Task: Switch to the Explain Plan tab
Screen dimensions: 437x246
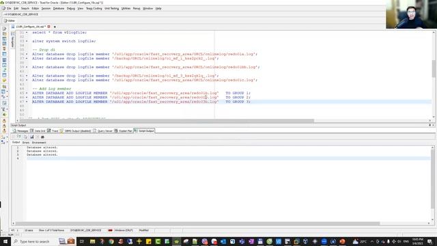Action: [x=124, y=131]
